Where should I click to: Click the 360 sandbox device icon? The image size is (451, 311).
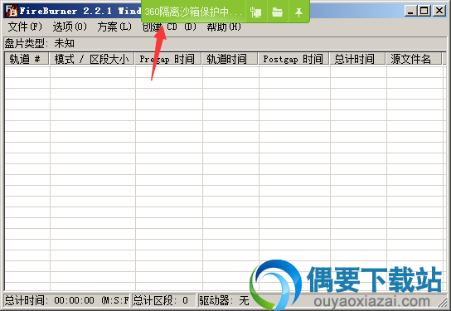[255, 12]
